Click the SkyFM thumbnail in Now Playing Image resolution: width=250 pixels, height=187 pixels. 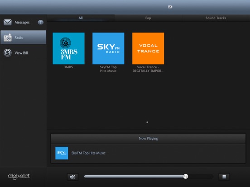click(x=62, y=153)
